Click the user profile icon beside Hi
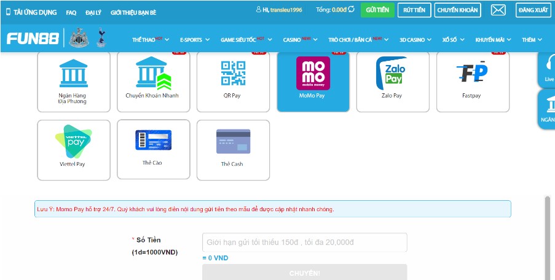Viewport: 555px width, 280px height. point(258,10)
